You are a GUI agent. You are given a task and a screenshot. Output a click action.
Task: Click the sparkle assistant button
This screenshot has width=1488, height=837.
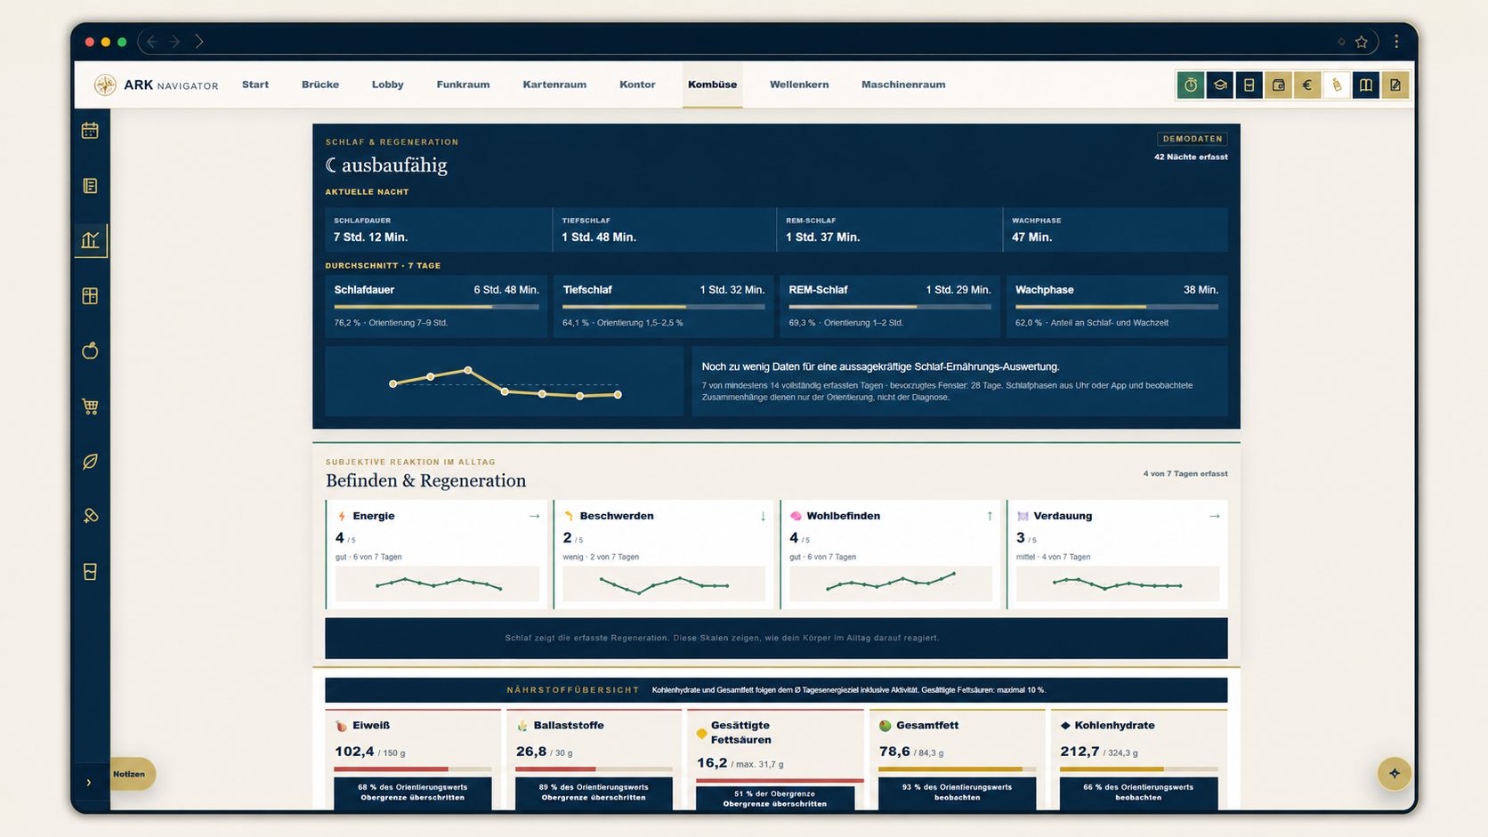1394,773
